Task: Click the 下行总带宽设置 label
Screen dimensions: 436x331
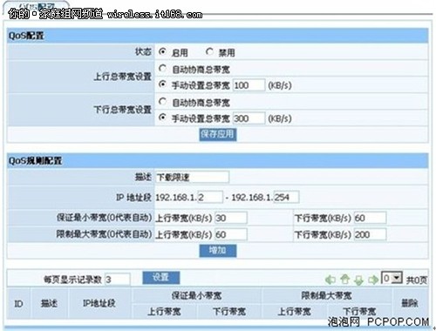Action: [x=122, y=110]
